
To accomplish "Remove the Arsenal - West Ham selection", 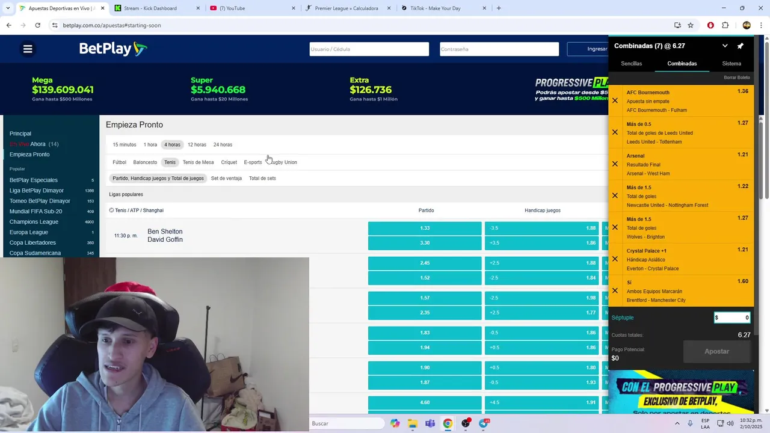I will [x=615, y=164].
